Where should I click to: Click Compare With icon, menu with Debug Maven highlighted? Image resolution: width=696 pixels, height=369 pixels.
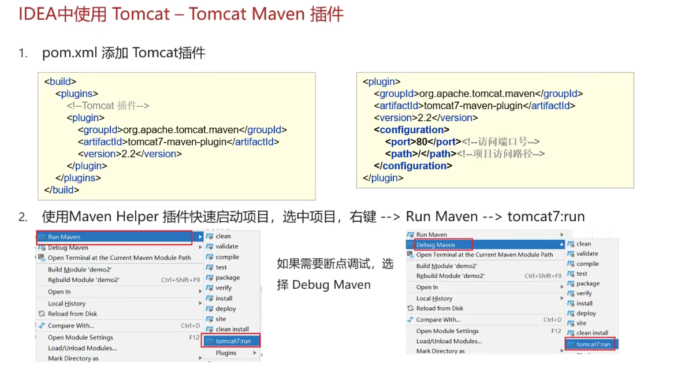click(411, 319)
